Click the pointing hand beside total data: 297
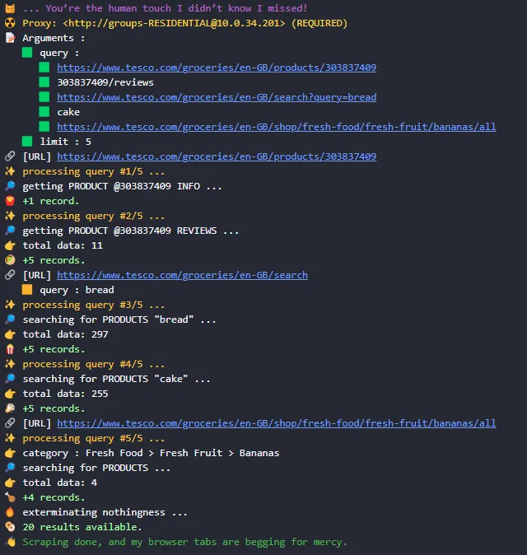Viewport: 527px width, 555px height. pos(10,334)
